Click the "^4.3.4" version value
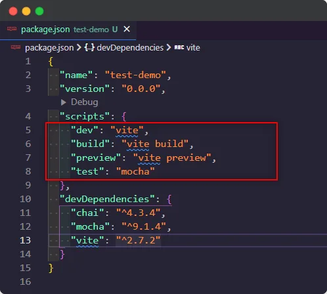 [x=139, y=213]
